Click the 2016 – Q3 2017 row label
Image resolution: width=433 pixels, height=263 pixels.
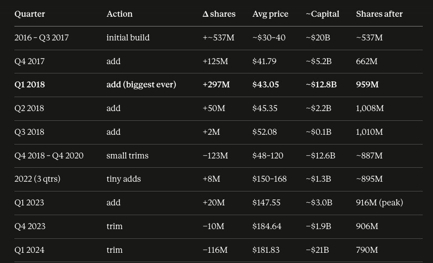(41, 38)
